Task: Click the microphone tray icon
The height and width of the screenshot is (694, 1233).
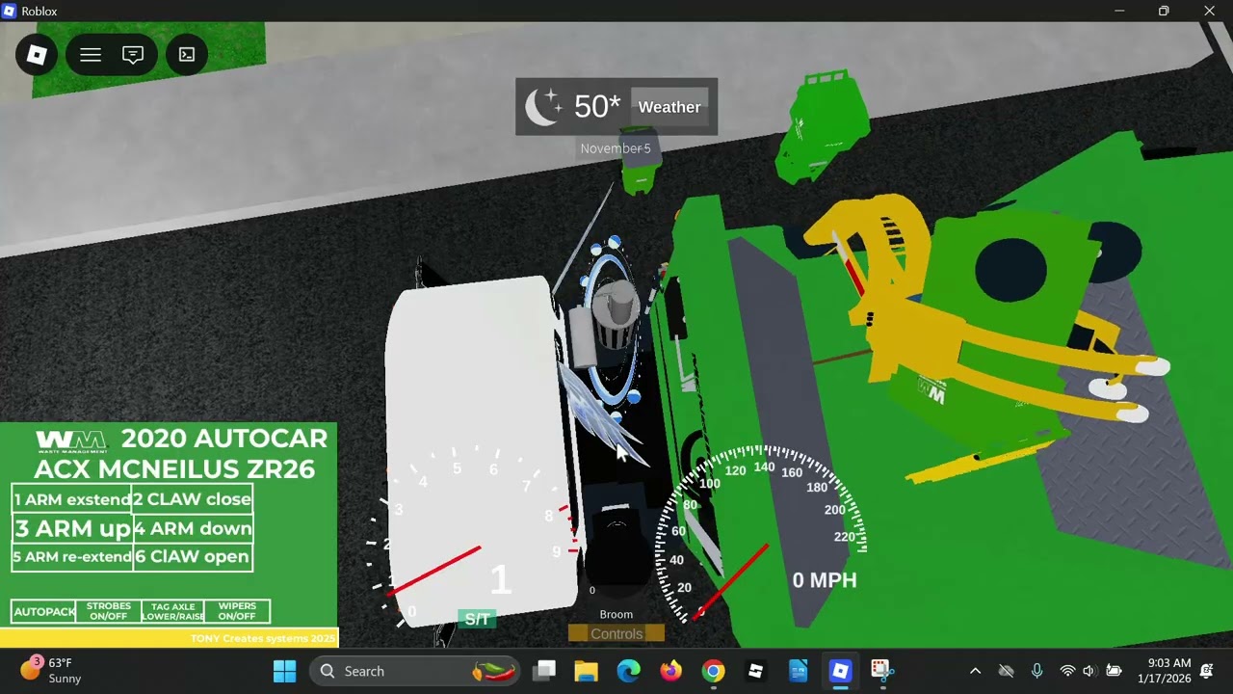Action: point(1036,671)
